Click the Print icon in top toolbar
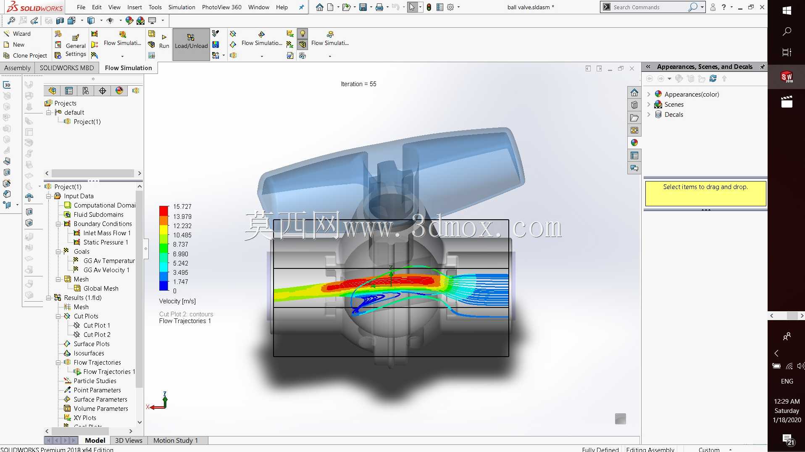 [379, 7]
